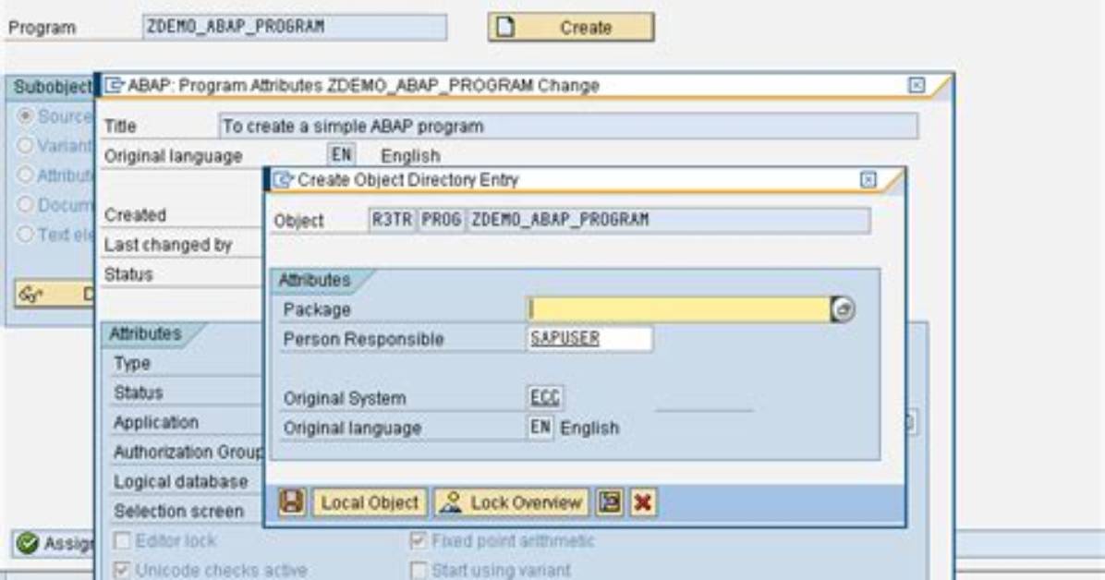Click the green checkmark status icon
This screenshot has width=1105, height=580.
28,543
